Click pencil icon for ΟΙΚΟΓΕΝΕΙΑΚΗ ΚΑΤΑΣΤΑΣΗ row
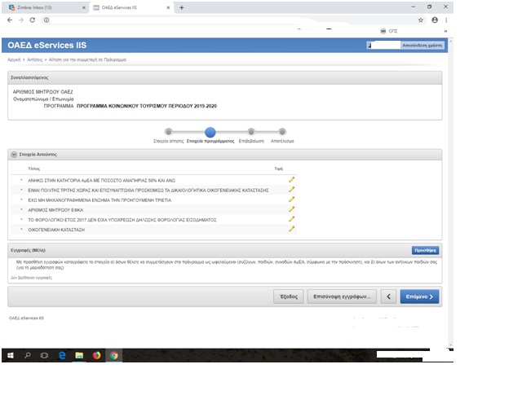The width and height of the screenshot is (522, 417). point(291,229)
